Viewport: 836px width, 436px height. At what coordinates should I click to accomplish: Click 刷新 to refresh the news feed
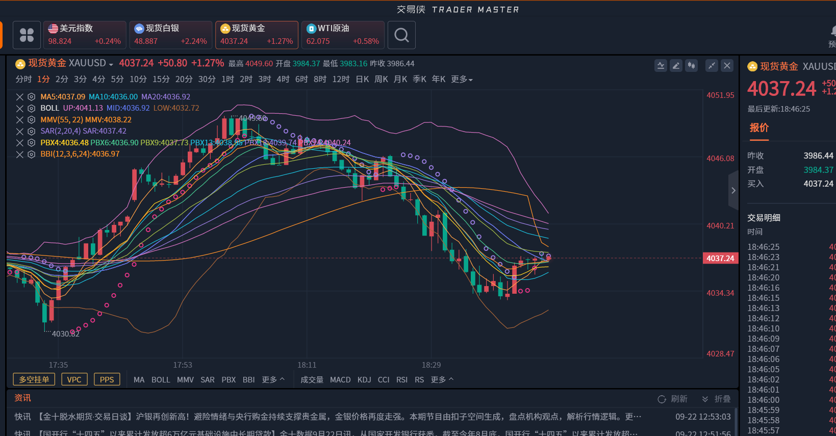pyautogui.click(x=673, y=399)
